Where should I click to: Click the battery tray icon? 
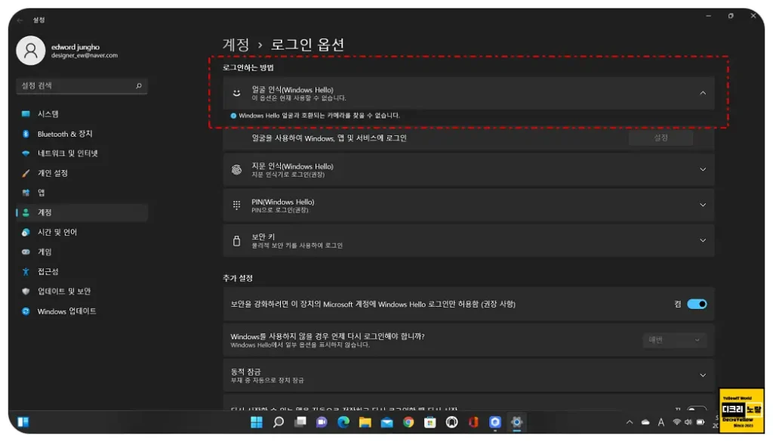pos(701,422)
